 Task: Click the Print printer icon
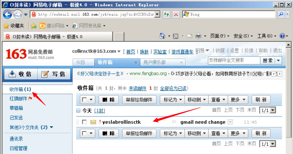pos(198,36)
